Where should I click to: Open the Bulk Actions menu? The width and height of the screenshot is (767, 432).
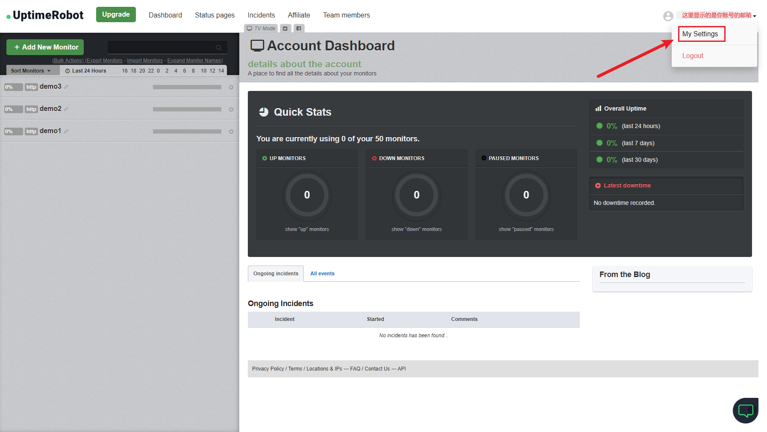point(68,61)
